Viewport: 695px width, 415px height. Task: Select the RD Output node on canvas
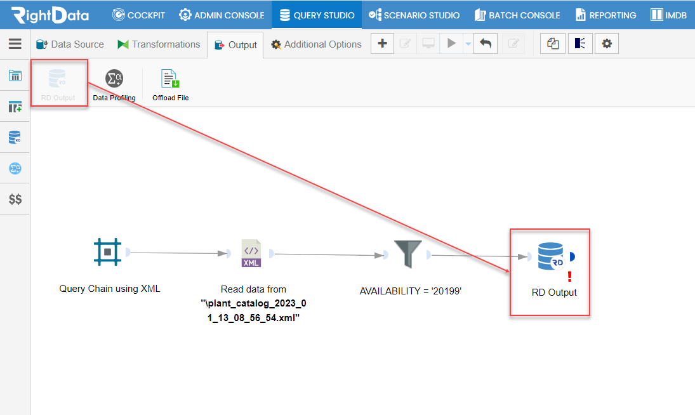point(550,256)
